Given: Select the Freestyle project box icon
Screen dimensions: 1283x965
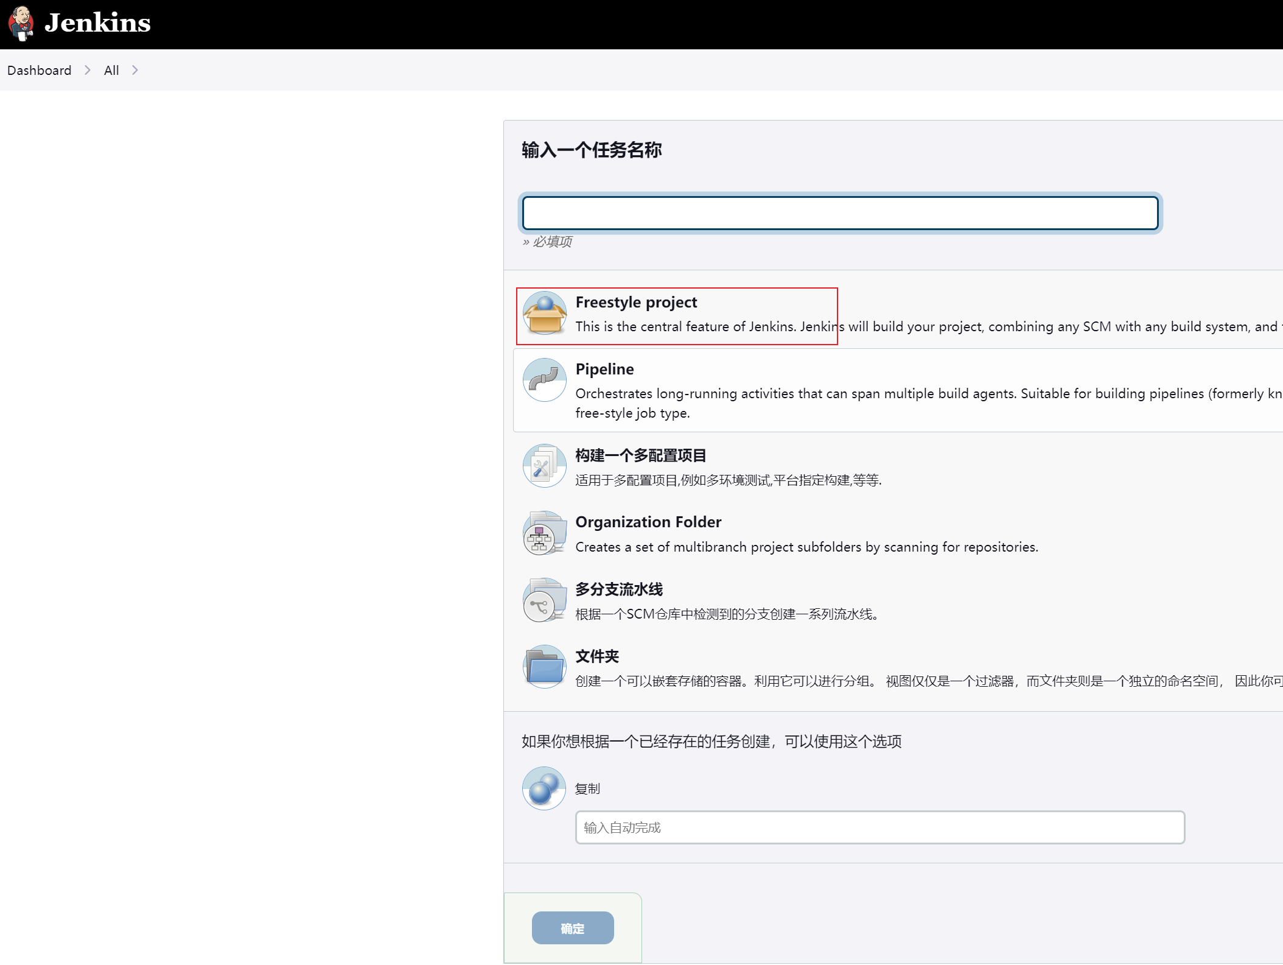Looking at the screenshot, I should click(544, 313).
